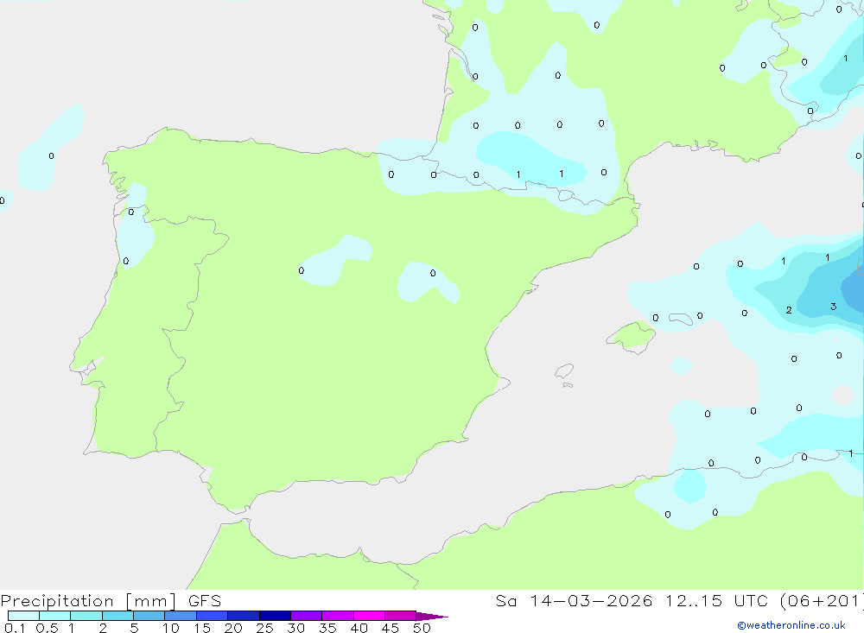Viewport: 864px width, 633px height.
Task: Select the legend scale label '10'
Action: pyautogui.click(x=171, y=628)
